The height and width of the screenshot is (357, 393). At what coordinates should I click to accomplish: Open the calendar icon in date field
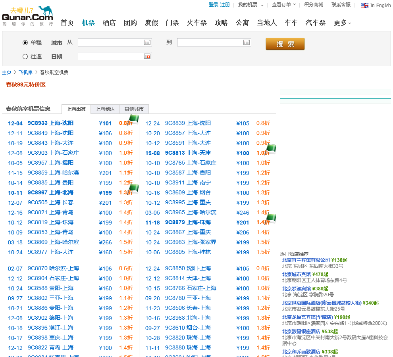[147, 56]
